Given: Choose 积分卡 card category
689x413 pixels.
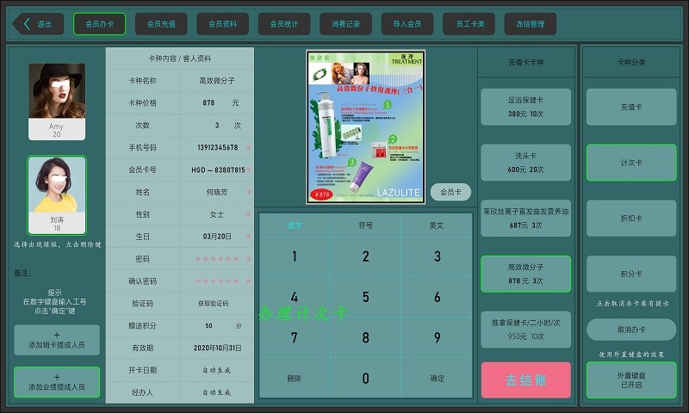Looking at the screenshot, I should coord(631,274).
